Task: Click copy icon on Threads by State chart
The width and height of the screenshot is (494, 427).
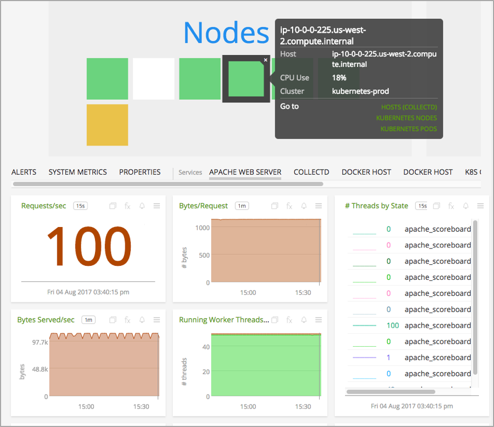Action: pos(436,206)
